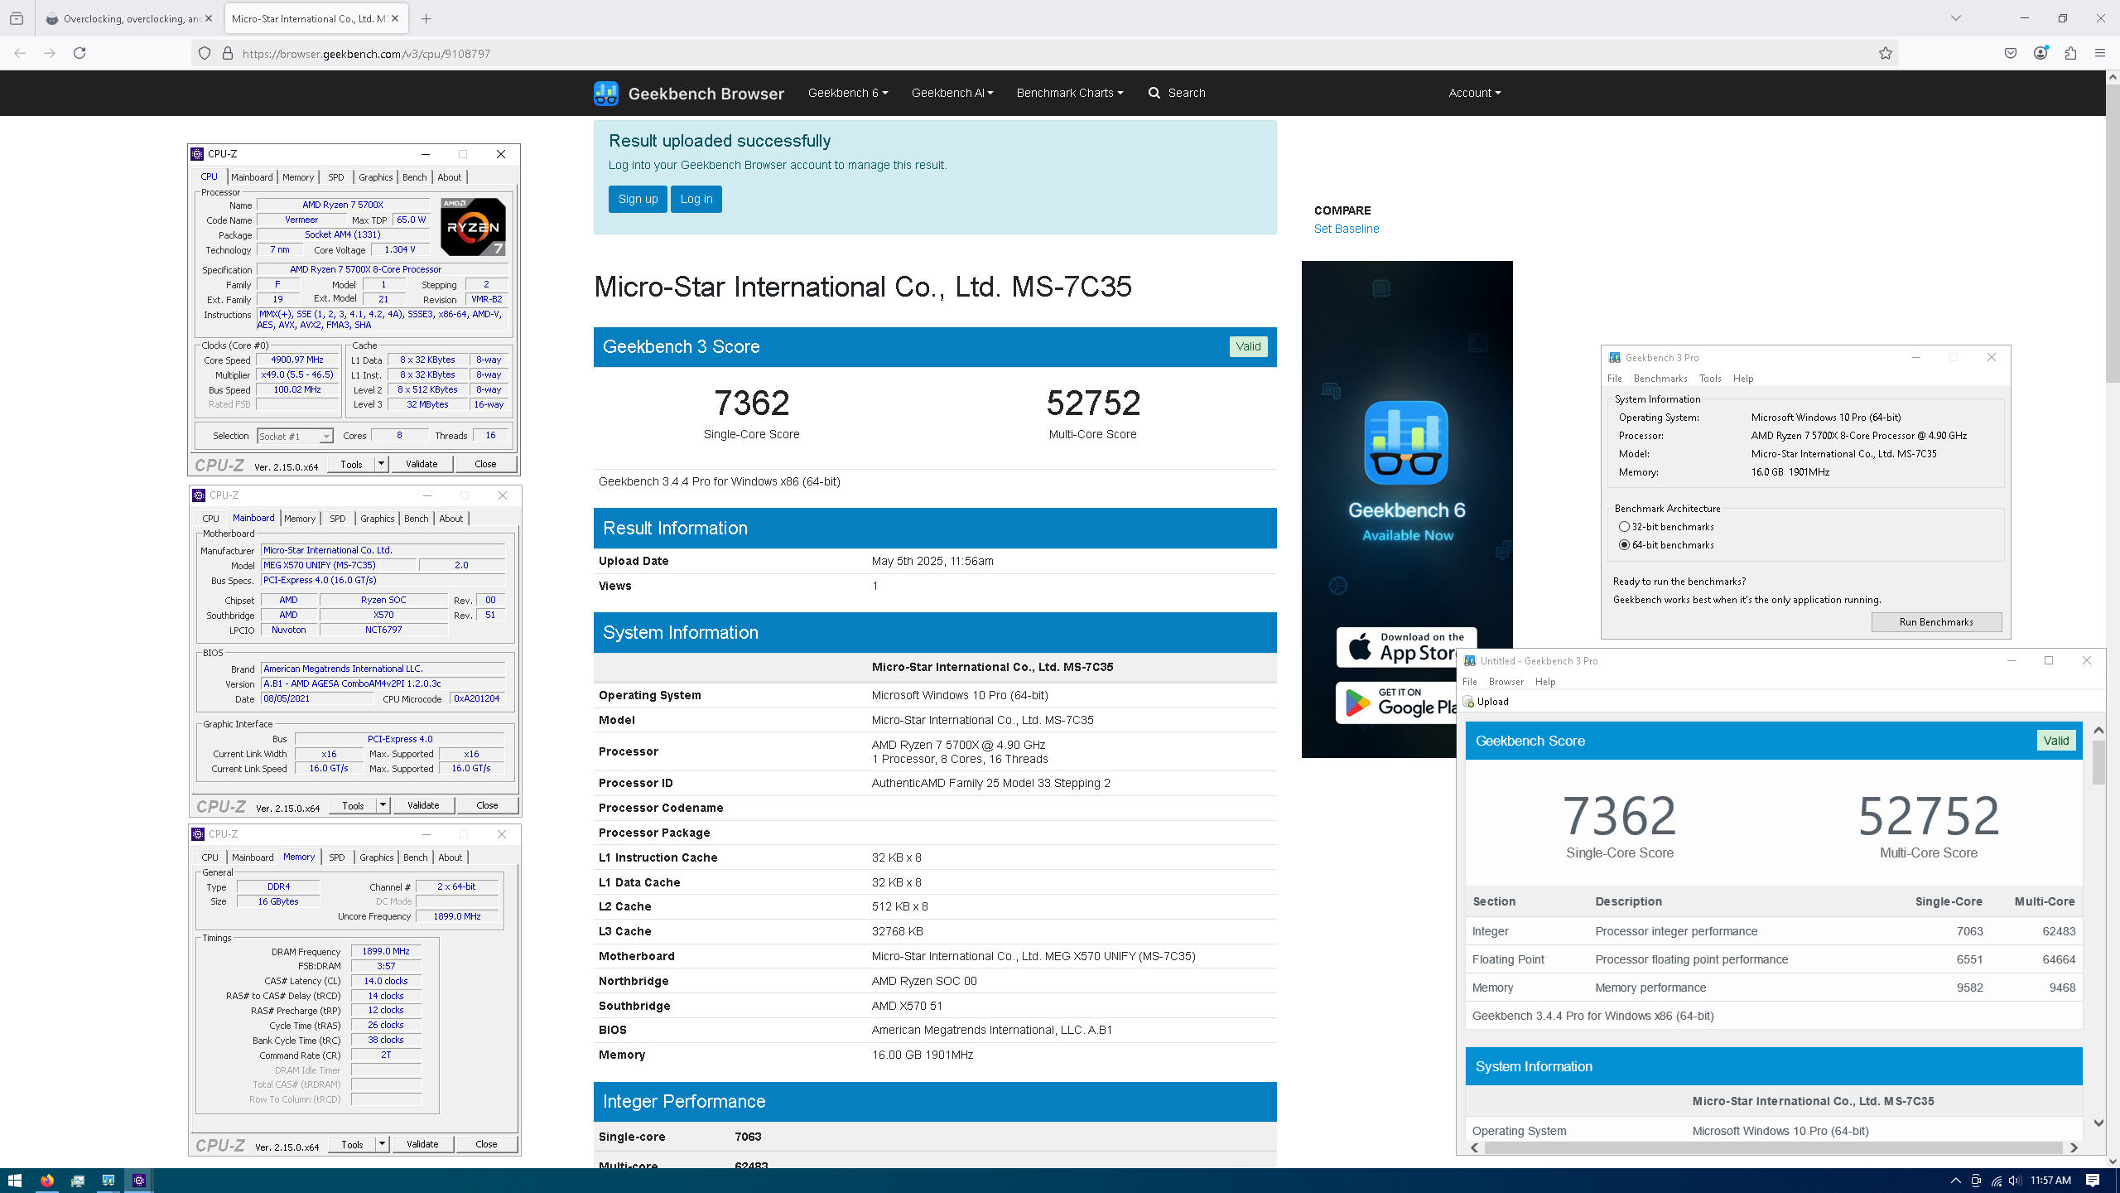This screenshot has width=2120, height=1193.
Task: Open SPD tab in CPU-Z mainboard window
Action: pyautogui.click(x=337, y=519)
